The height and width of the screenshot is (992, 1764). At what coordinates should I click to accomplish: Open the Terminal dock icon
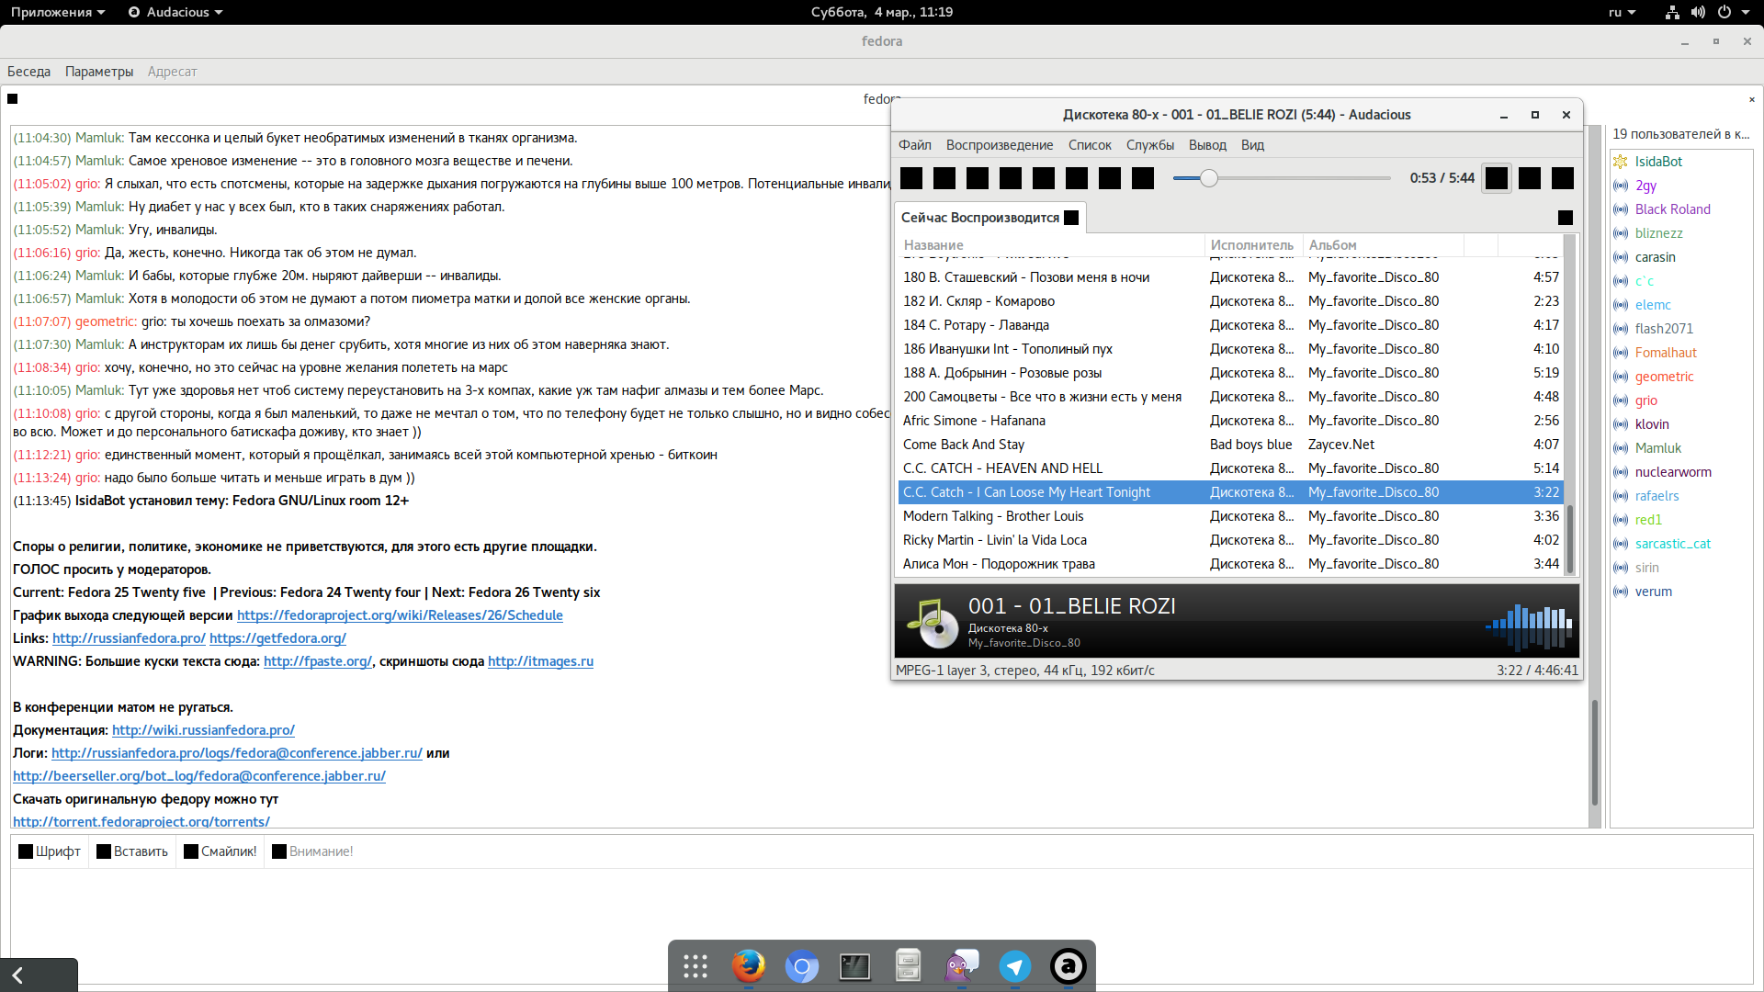tap(854, 966)
